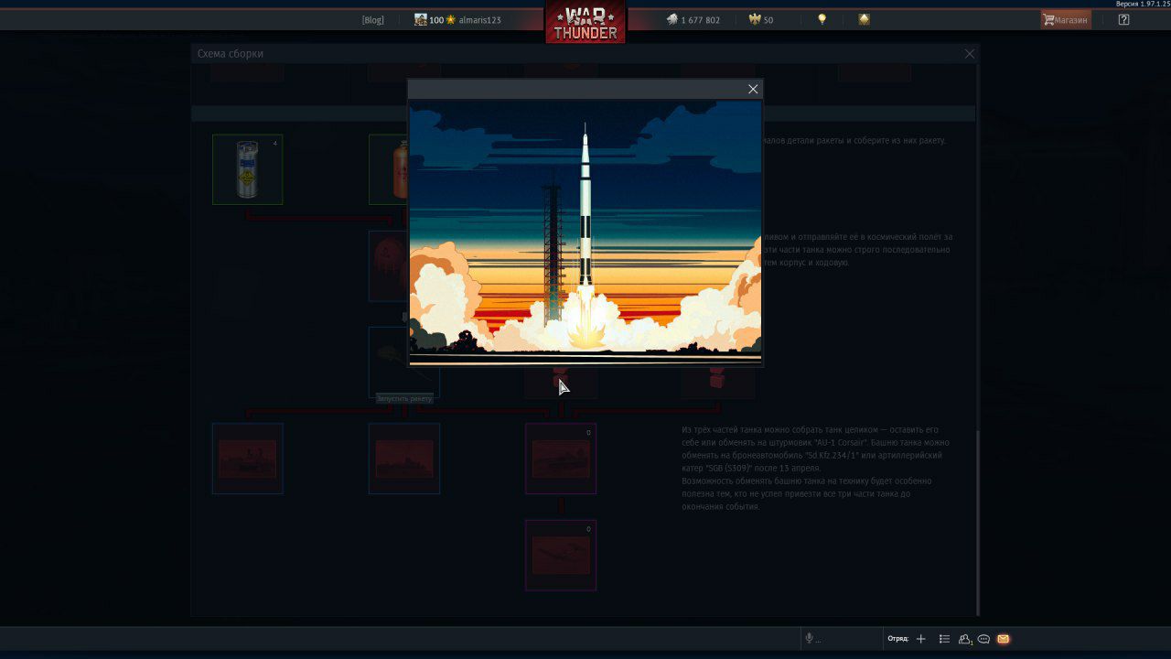Click the rocket launch illustration
Viewport: 1171px width, 659px height.
[585, 232]
